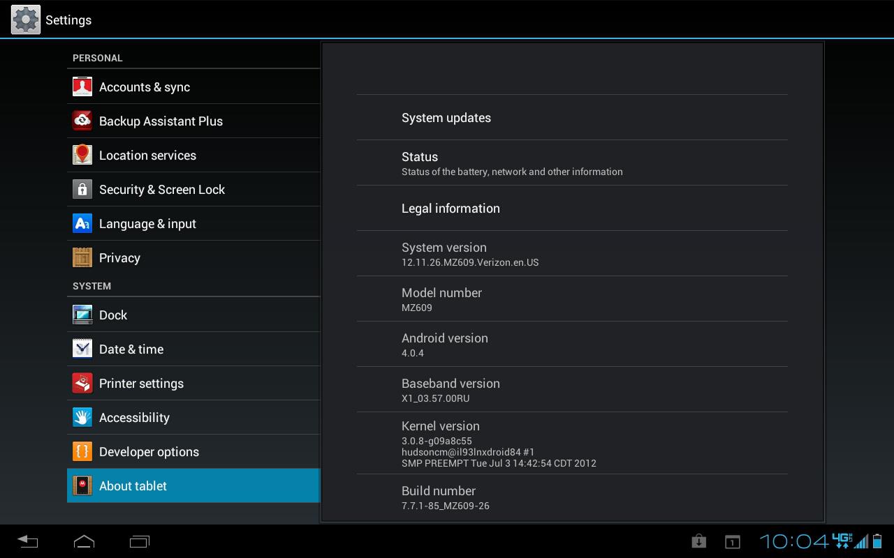Tap the 10:04 clock in status bar
This screenshot has width=894, height=558.
tap(794, 541)
